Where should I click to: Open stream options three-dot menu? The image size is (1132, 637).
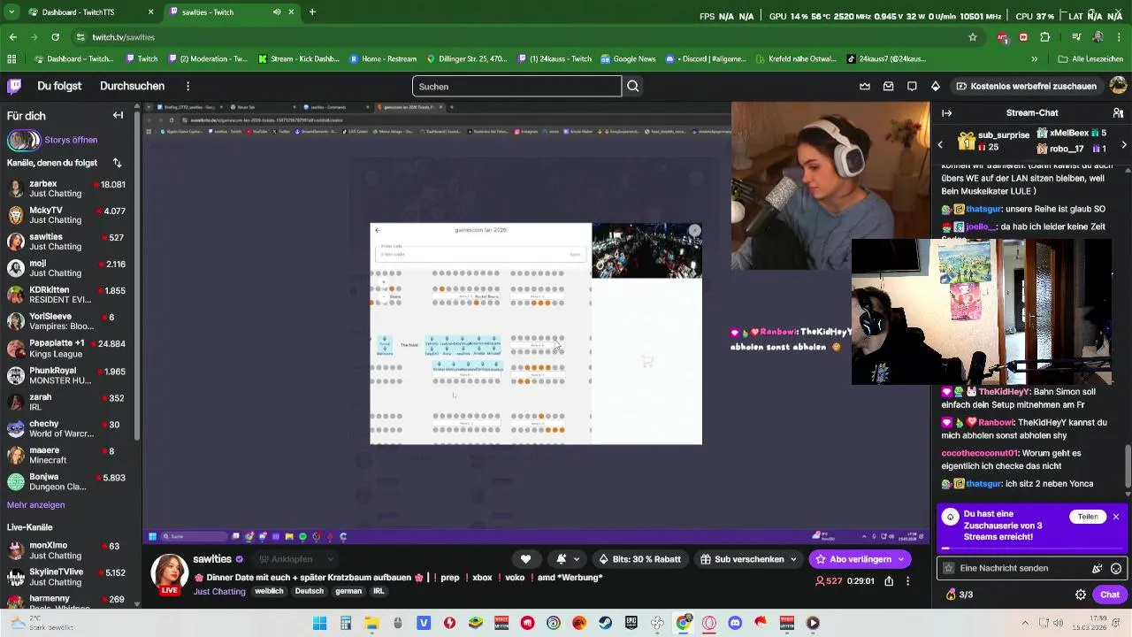click(x=907, y=581)
